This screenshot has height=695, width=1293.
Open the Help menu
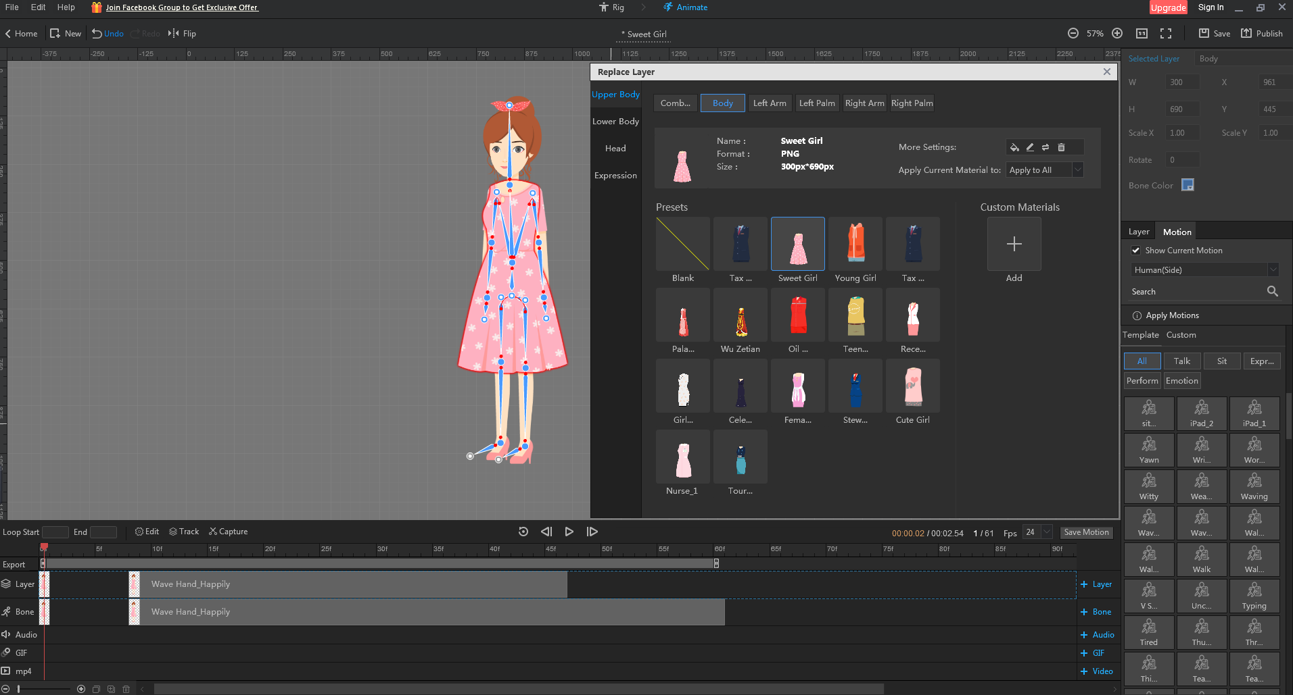[66, 7]
